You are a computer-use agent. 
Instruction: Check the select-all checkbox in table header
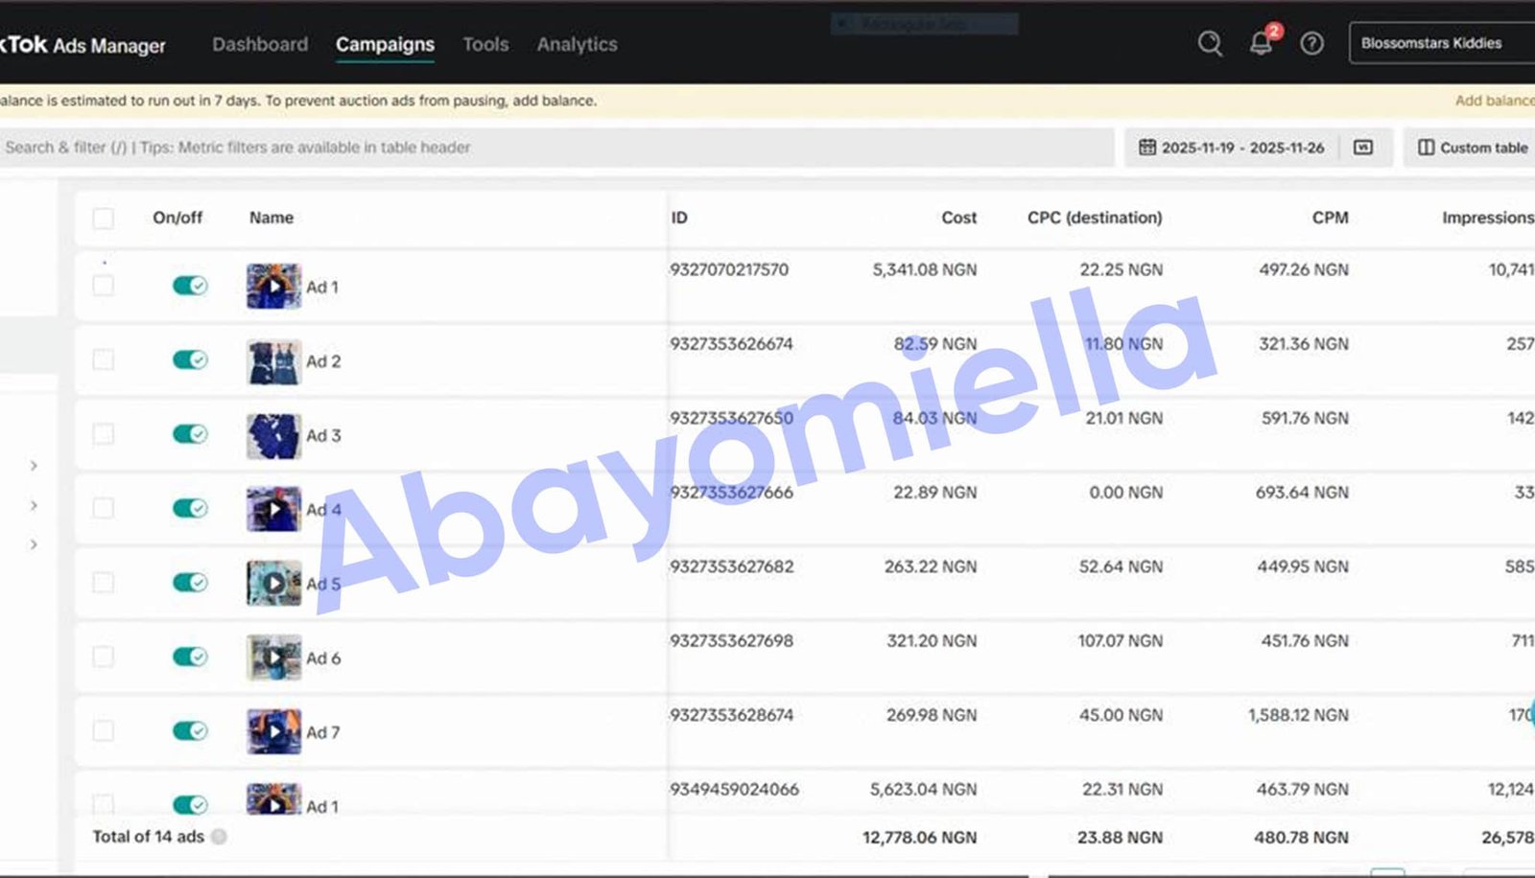[x=104, y=219]
